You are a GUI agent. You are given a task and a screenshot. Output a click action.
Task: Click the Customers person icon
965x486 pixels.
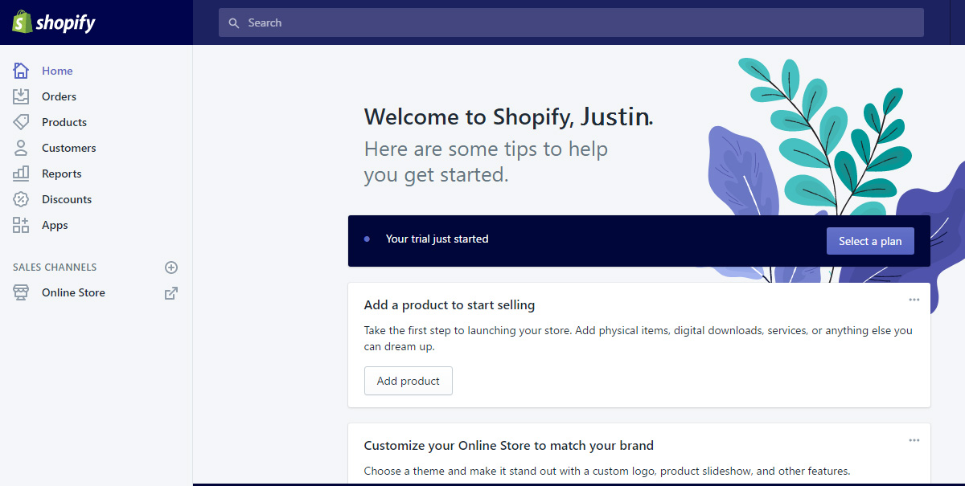tap(21, 148)
